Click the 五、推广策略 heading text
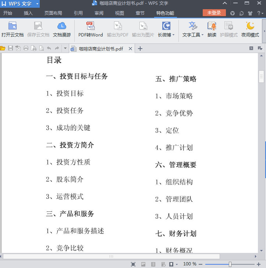The image size is (266, 268). pyautogui.click(x=176, y=79)
